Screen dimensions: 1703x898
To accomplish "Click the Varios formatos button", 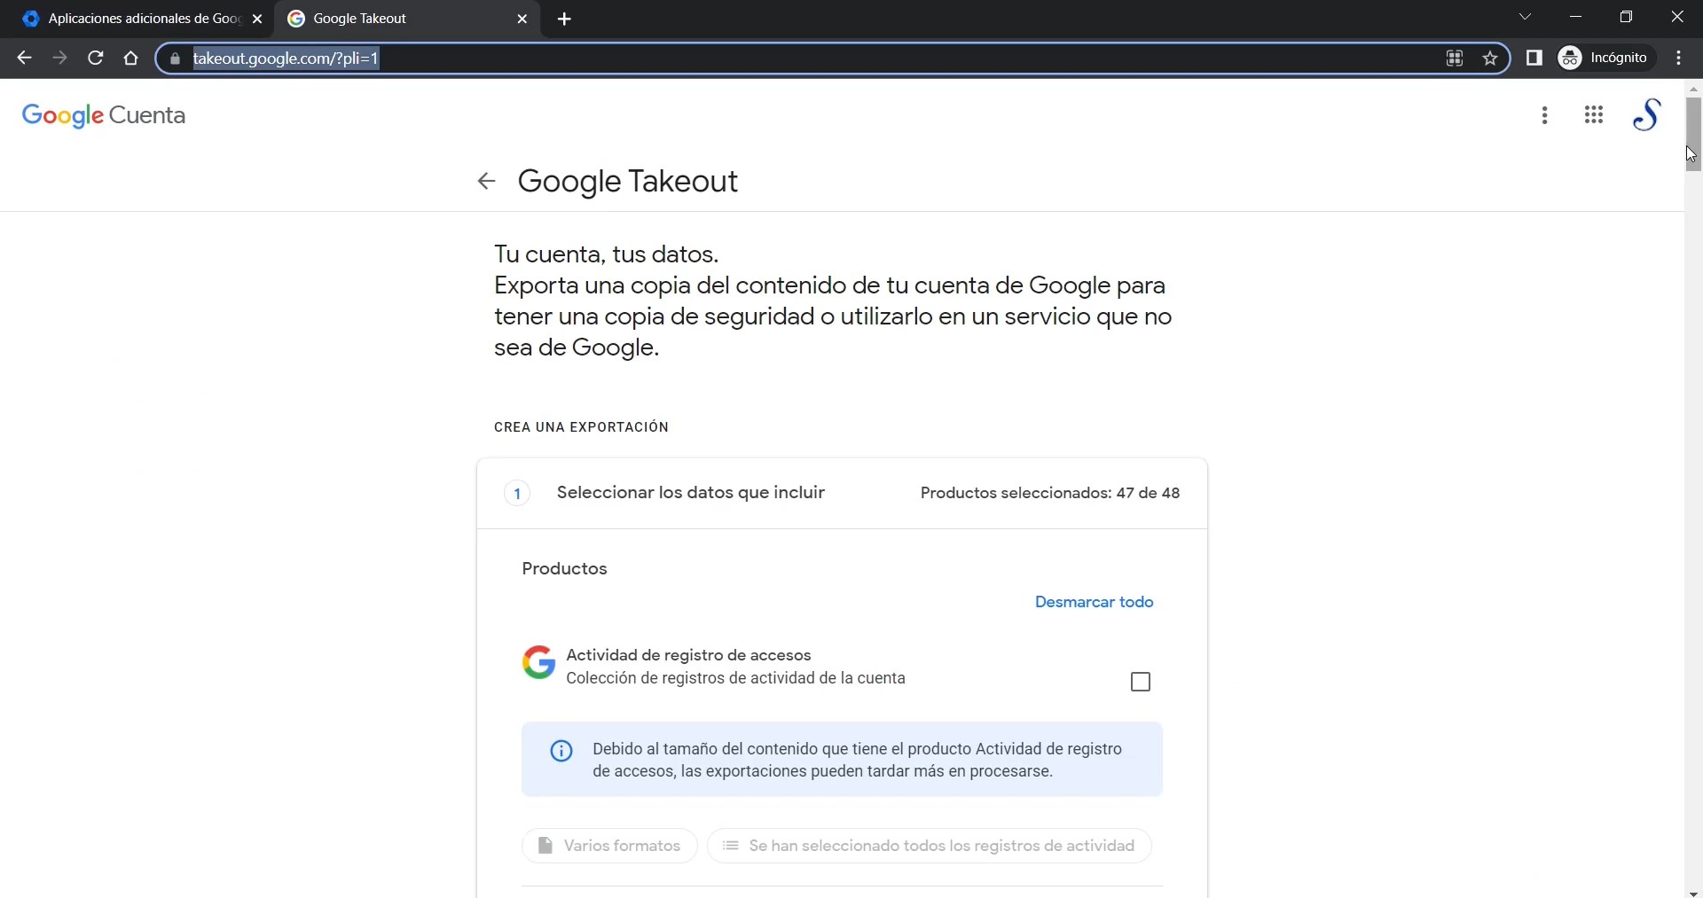I will [x=609, y=847].
